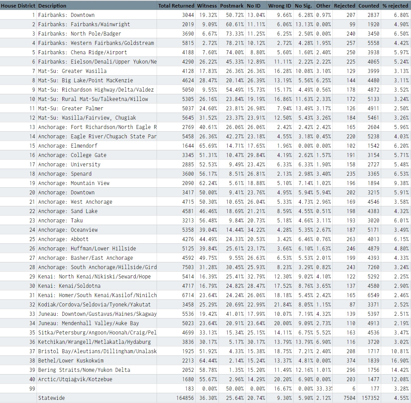Click the Statewide label in last row
This screenshot has height=403, width=411.
(52, 398)
